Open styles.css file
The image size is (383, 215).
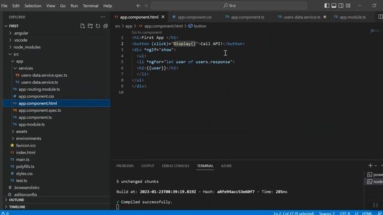pyautogui.click(x=24, y=174)
